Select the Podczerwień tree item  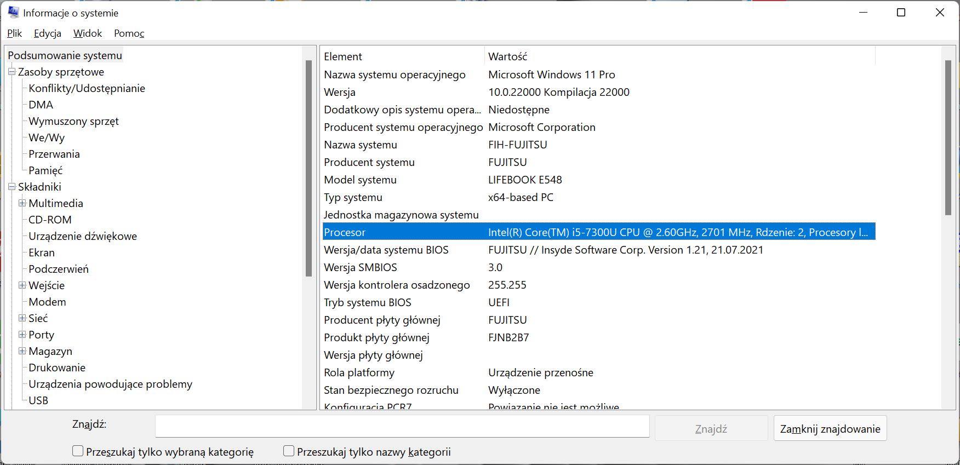pos(59,269)
